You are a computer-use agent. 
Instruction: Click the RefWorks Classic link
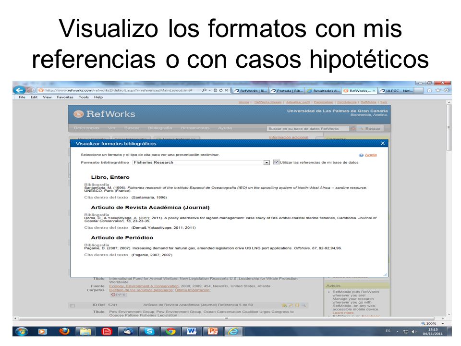[x=268, y=102]
